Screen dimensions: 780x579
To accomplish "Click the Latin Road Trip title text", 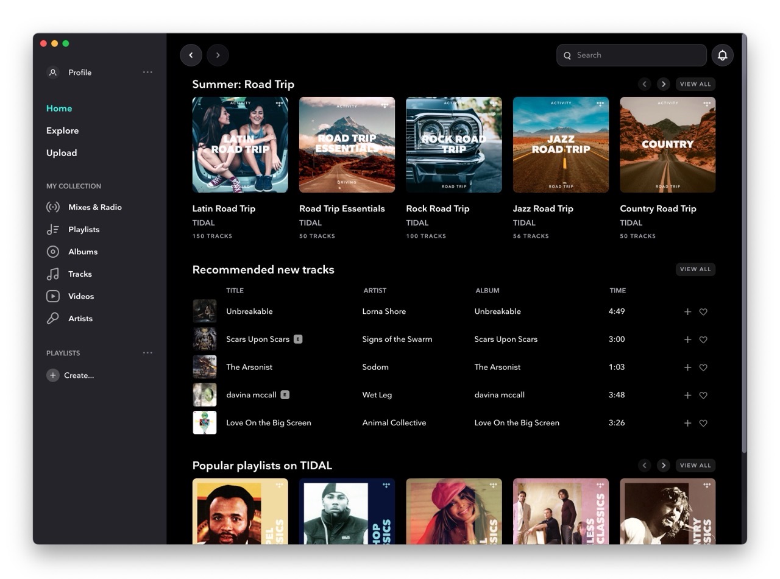I will (224, 208).
